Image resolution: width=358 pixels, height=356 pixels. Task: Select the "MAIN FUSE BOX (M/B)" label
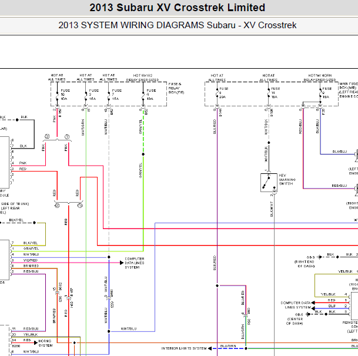pyautogui.click(x=349, y=90)
